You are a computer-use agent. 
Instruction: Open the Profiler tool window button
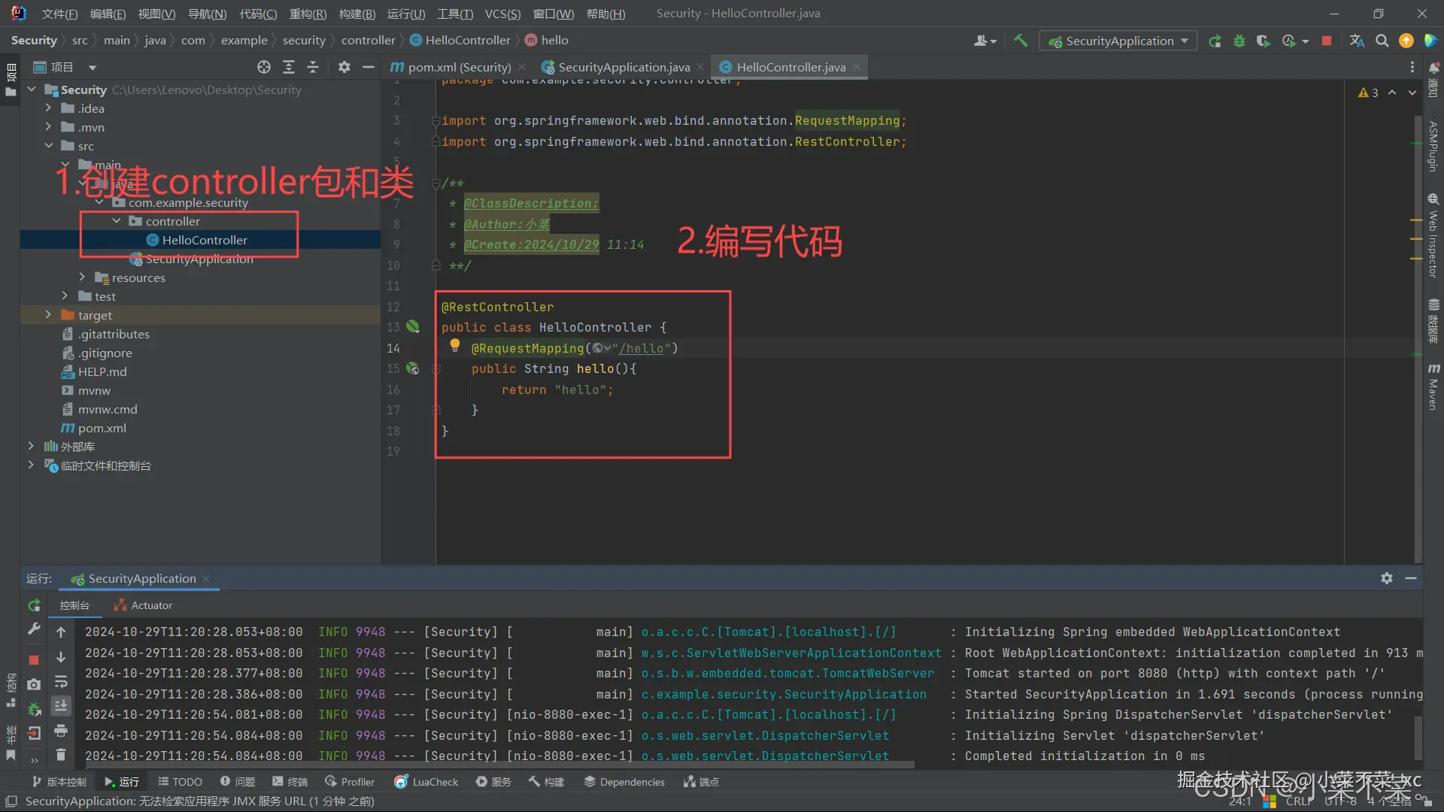click(350, 782)
